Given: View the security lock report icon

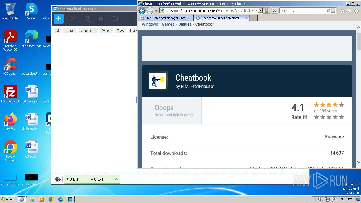Looking at the screenshot, I should pyautogui.click(x=267, y=11).
